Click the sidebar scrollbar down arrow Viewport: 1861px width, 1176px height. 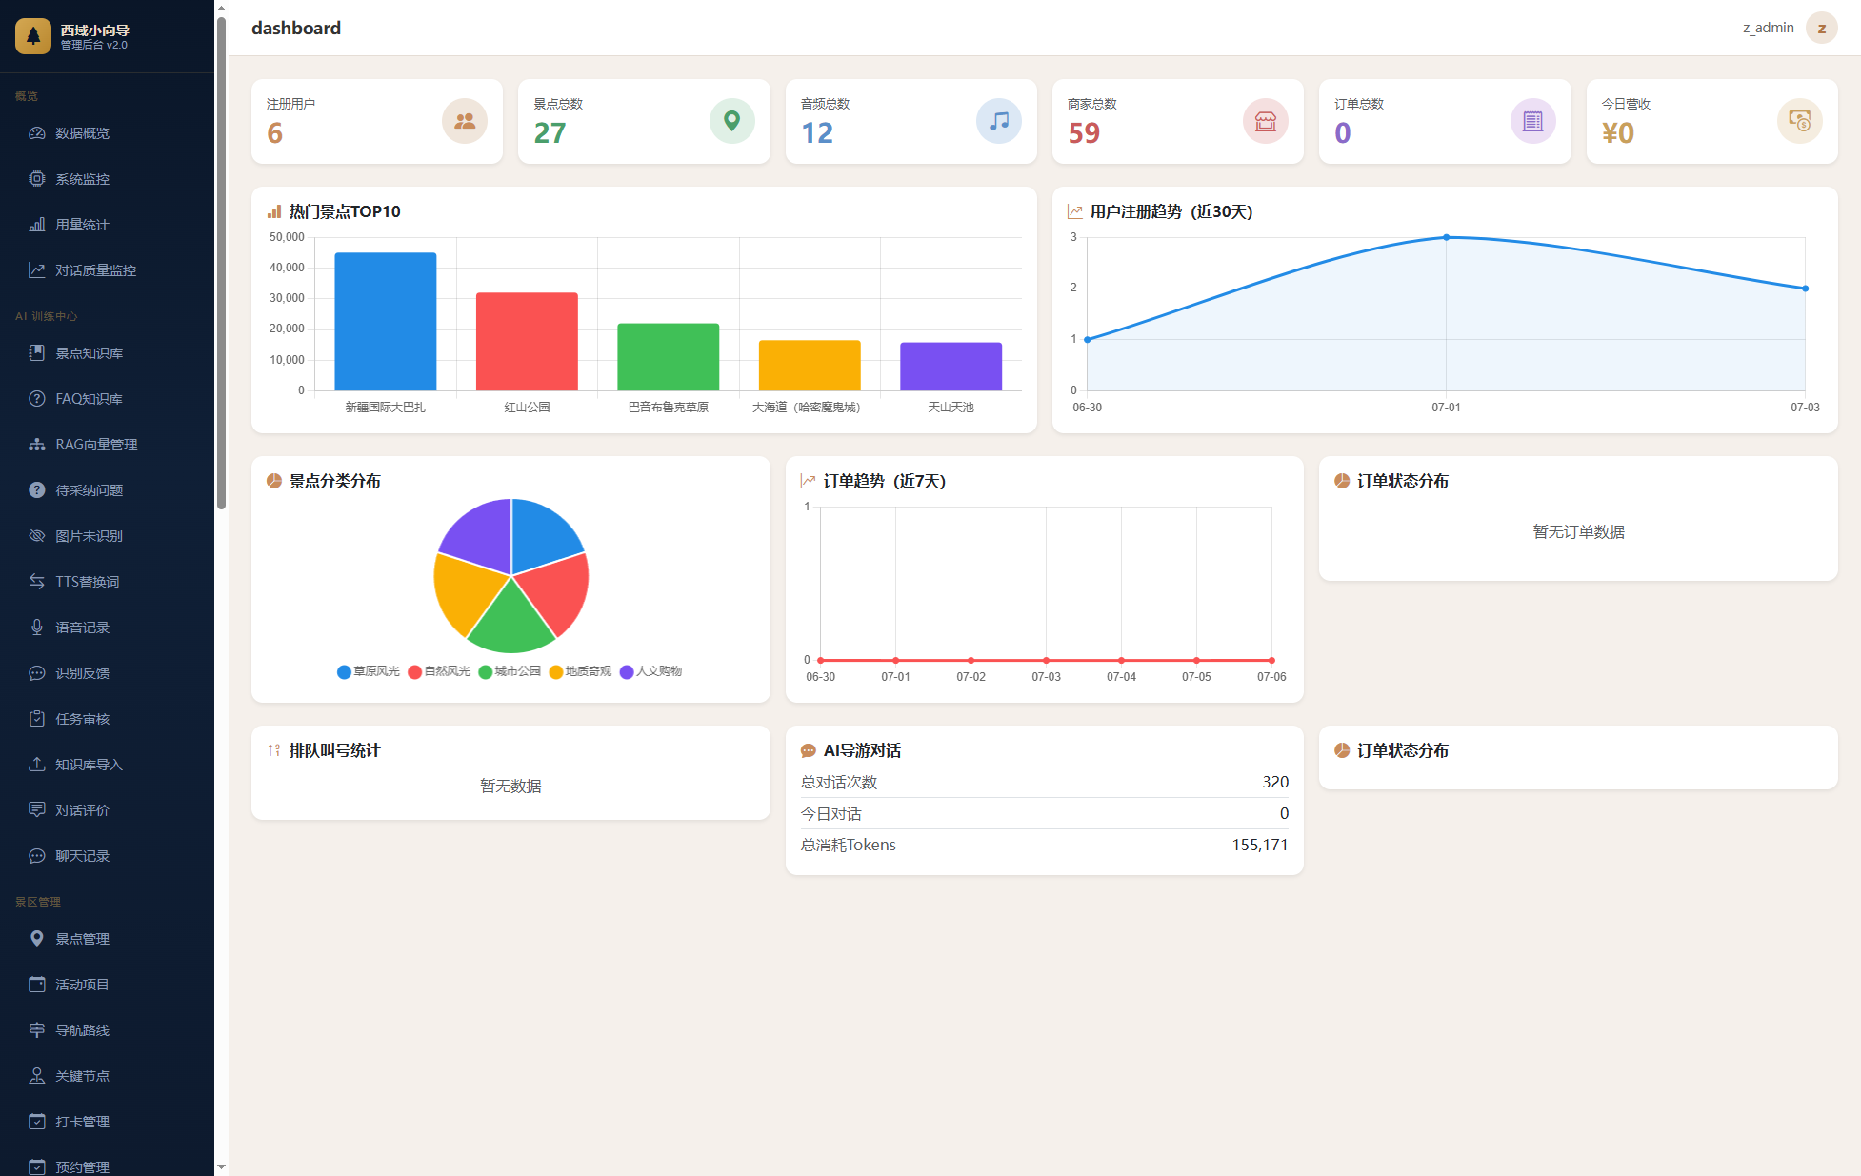click(221, 1166)
